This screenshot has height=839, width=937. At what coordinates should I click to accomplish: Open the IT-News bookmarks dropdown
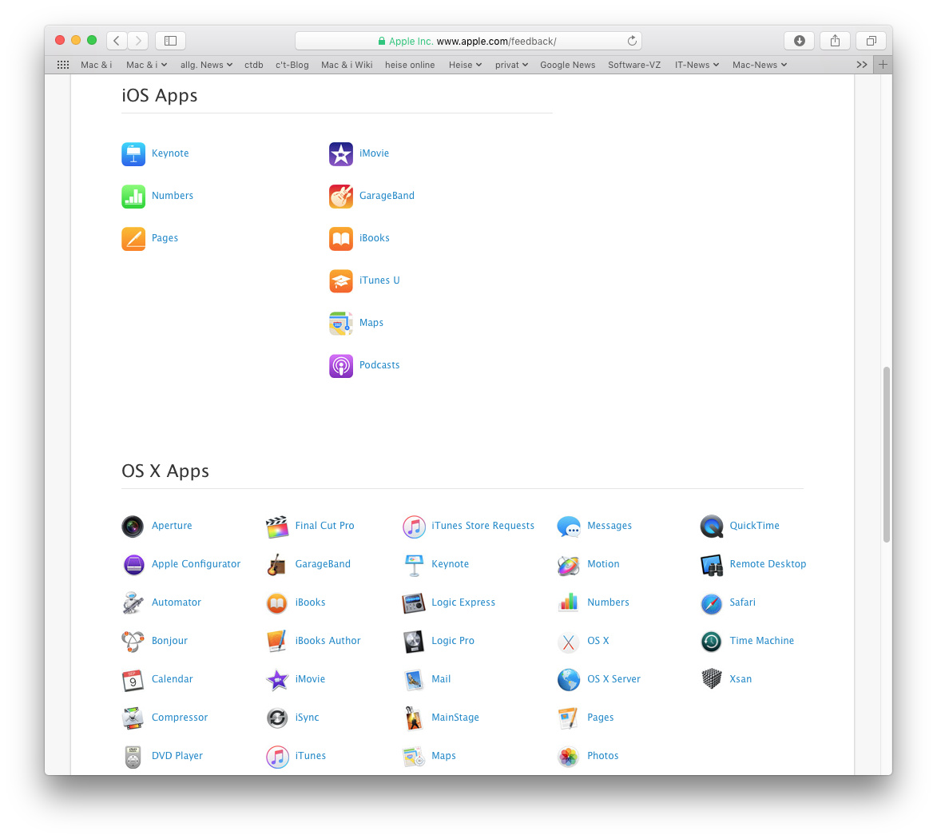(x=697, y=65)
